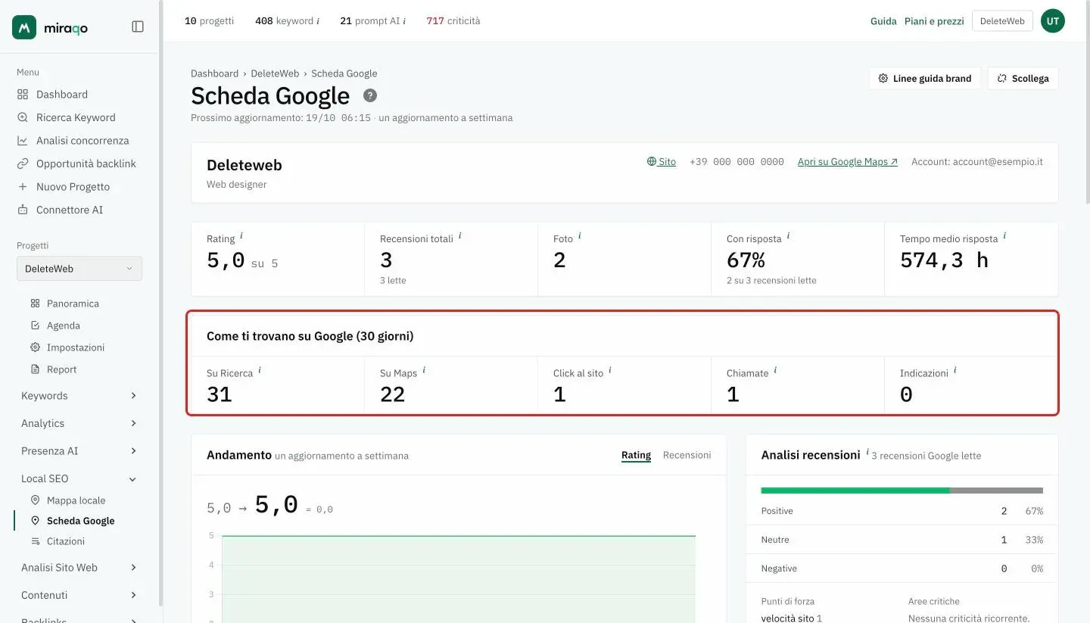The width and height of the screenshot is (1090, 623).
Task: Click info icon next to 408 keyword
Action: pyautogui.click(x=318, y=21)
